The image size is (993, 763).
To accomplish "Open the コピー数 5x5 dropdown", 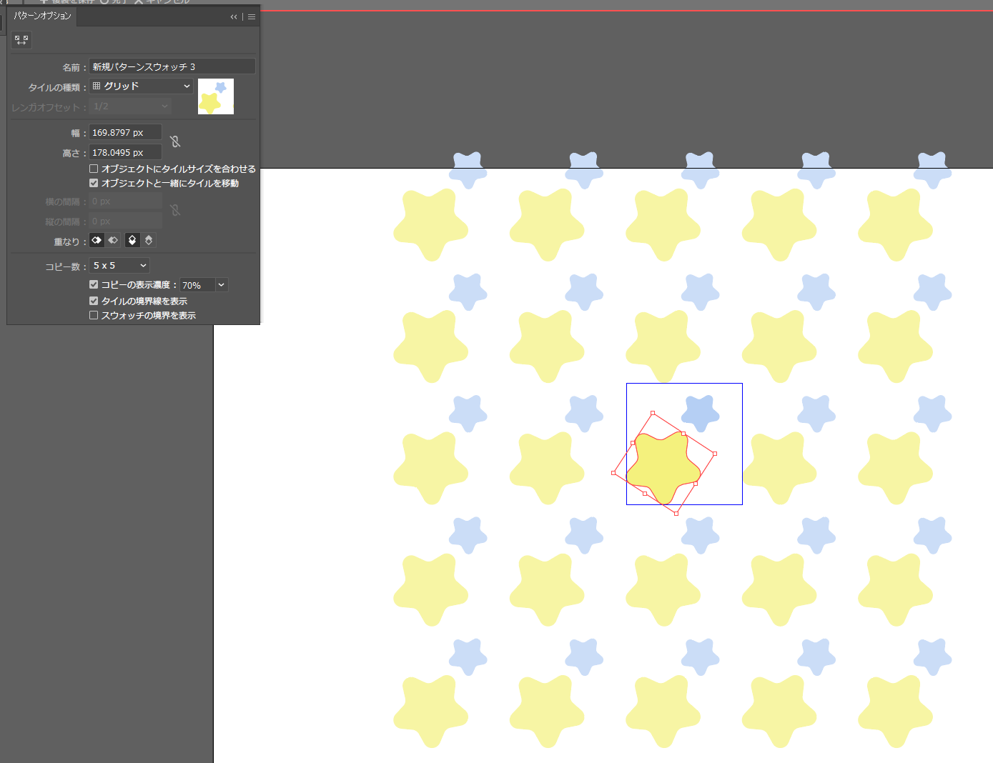I will (119, 265).
